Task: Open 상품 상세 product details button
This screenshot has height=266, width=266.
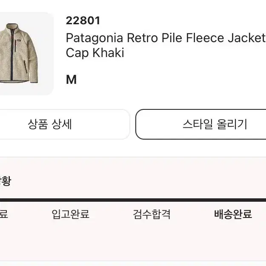Action: [64, 124]
